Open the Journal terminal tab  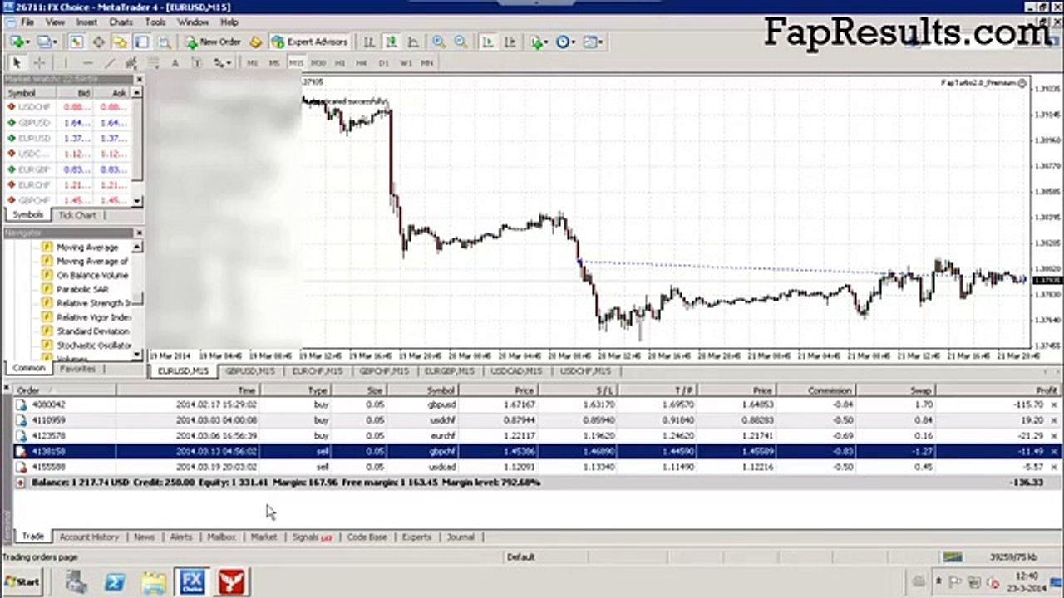coord(461,537)
